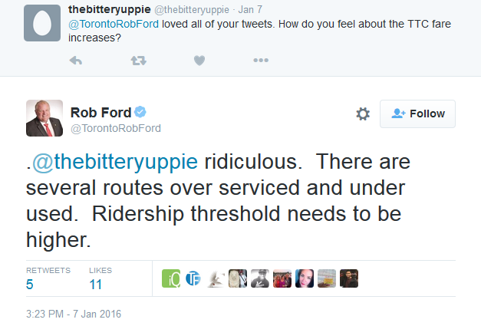Open more options ellipsis on the top tweet
Image resolution: width=481 pixels, height=326 pixels.
coord(261,60)
